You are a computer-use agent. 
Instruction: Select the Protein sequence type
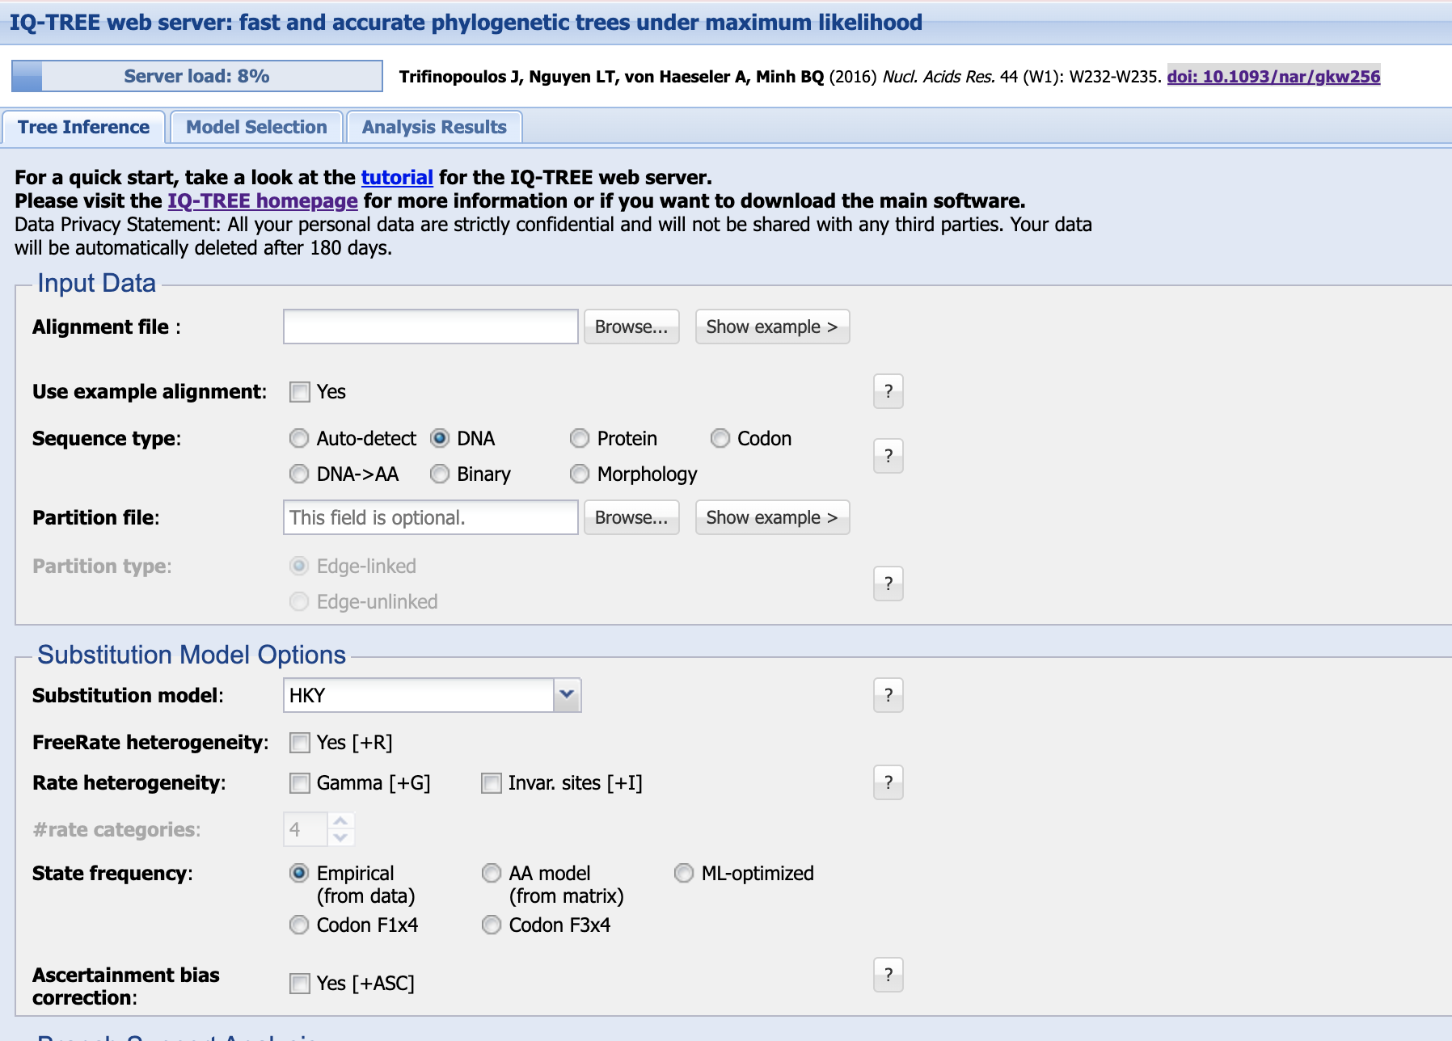coord(580,438)
